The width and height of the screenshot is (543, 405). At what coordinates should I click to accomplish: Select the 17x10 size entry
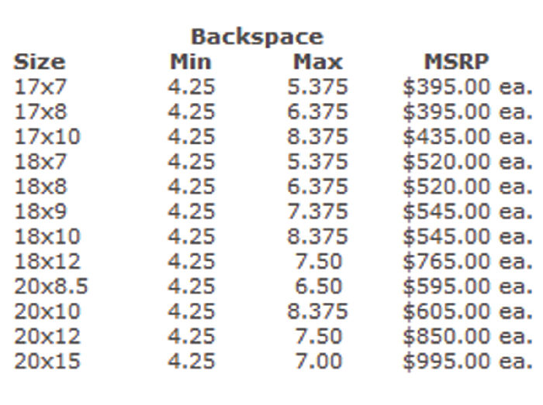[x=47, y=137]
